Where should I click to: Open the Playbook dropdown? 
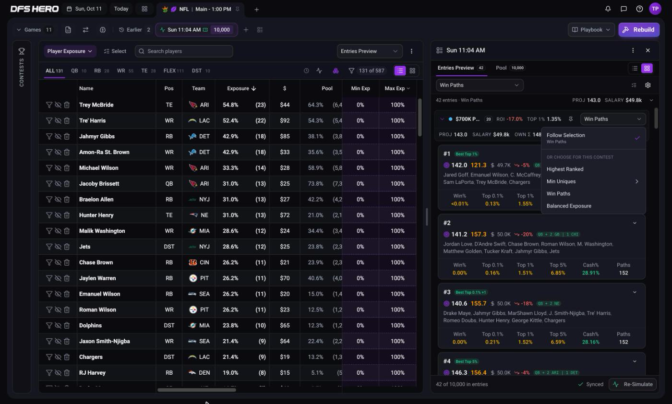pos(591,30)
